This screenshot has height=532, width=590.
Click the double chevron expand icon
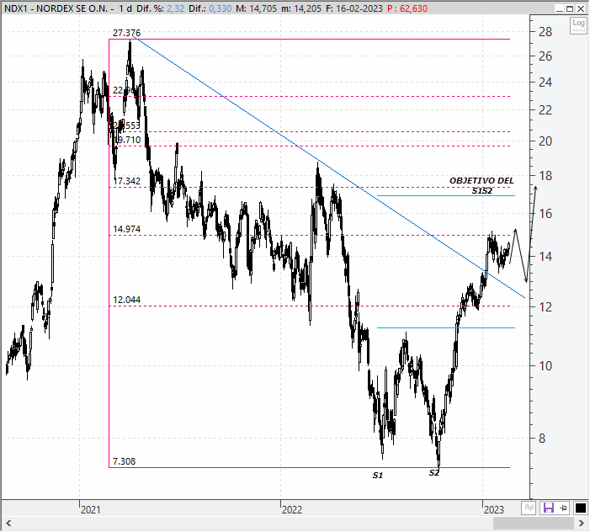(x=529, y=508)
